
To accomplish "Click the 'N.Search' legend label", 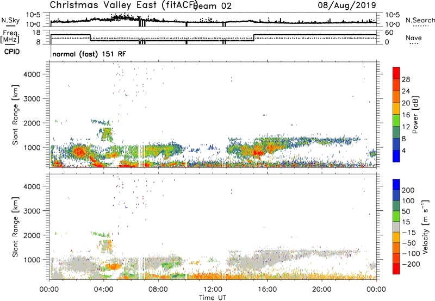I will click(420, 20).
